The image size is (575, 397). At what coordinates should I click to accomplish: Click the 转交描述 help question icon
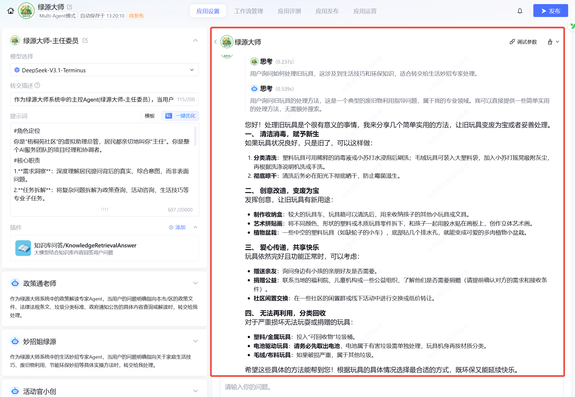tap(38, 85)
